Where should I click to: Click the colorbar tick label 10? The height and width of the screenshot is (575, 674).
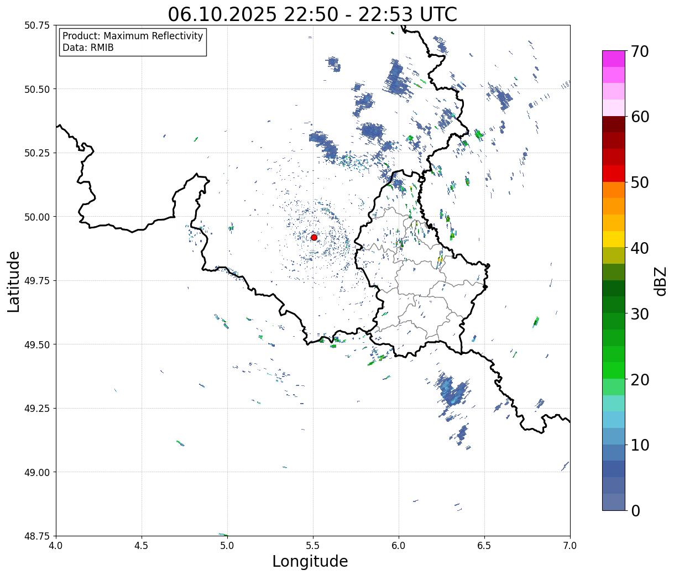pyautogui.click(x=639, y=445)
